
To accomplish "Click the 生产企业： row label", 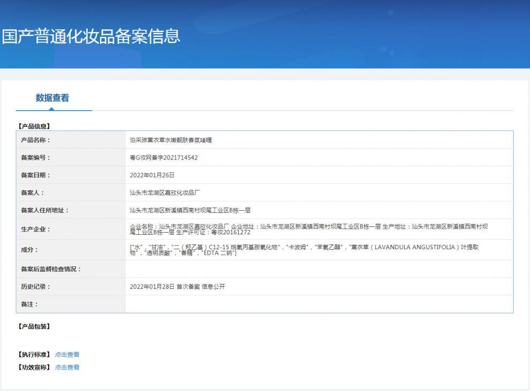I will [35, 229].
